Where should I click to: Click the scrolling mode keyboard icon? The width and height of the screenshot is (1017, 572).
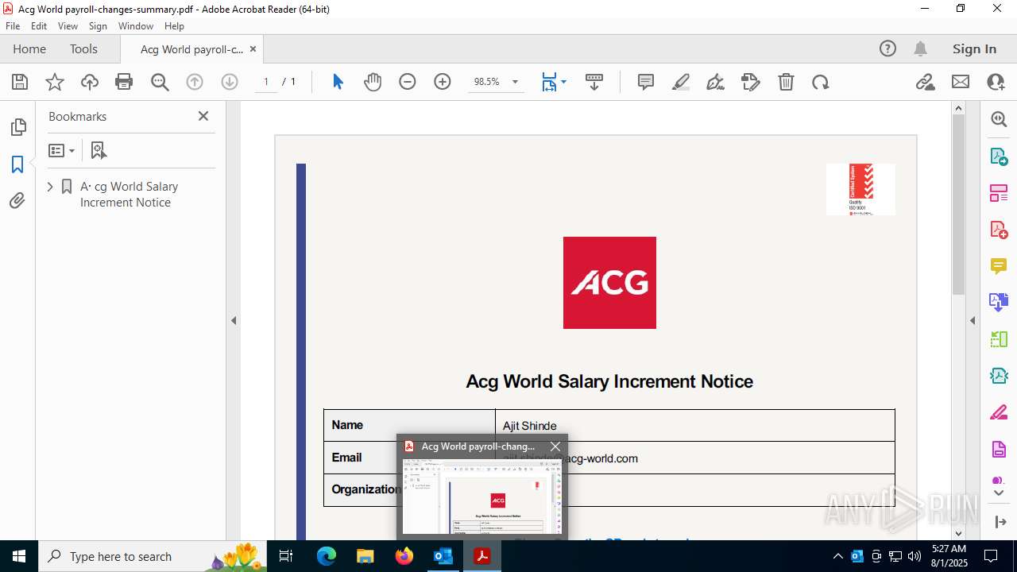594,82
